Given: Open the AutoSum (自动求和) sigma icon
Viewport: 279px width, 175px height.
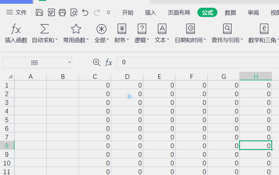Looking at the screenshot, I should (45, 29).
